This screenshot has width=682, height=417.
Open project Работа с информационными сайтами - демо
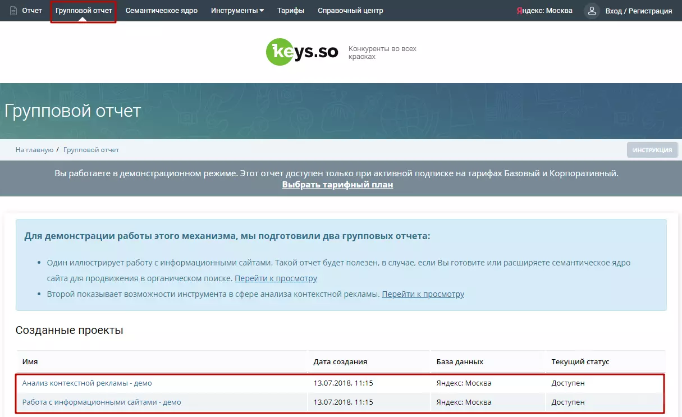pos(102,402)
